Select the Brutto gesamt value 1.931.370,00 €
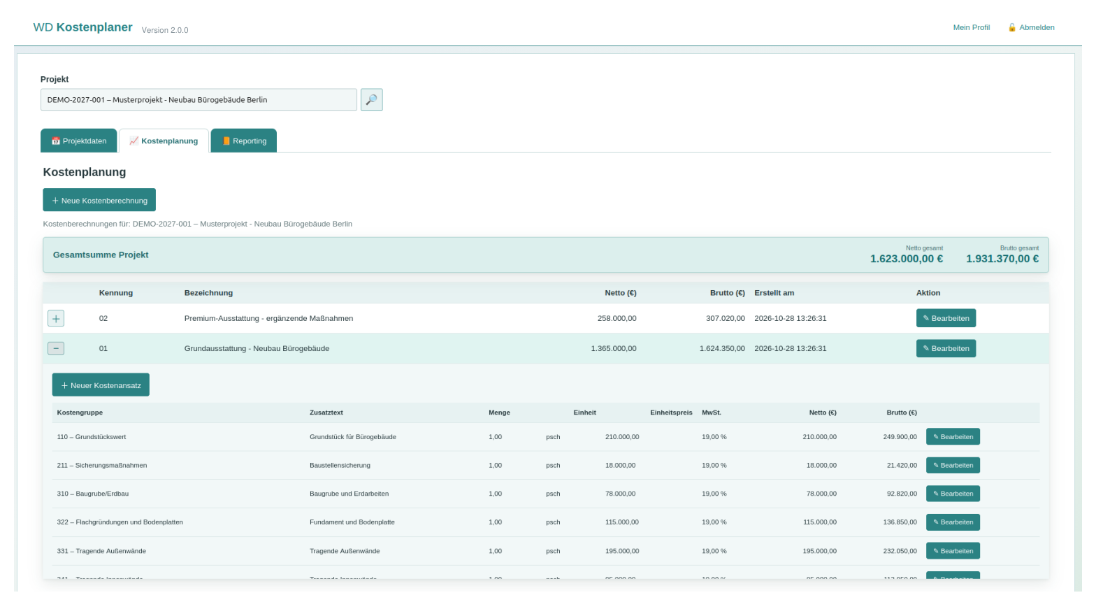The width and height of the screenshot is (1096, 616). [x=1002, y=259]
